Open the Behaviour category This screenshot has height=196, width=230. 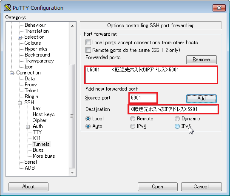(35, 25)
